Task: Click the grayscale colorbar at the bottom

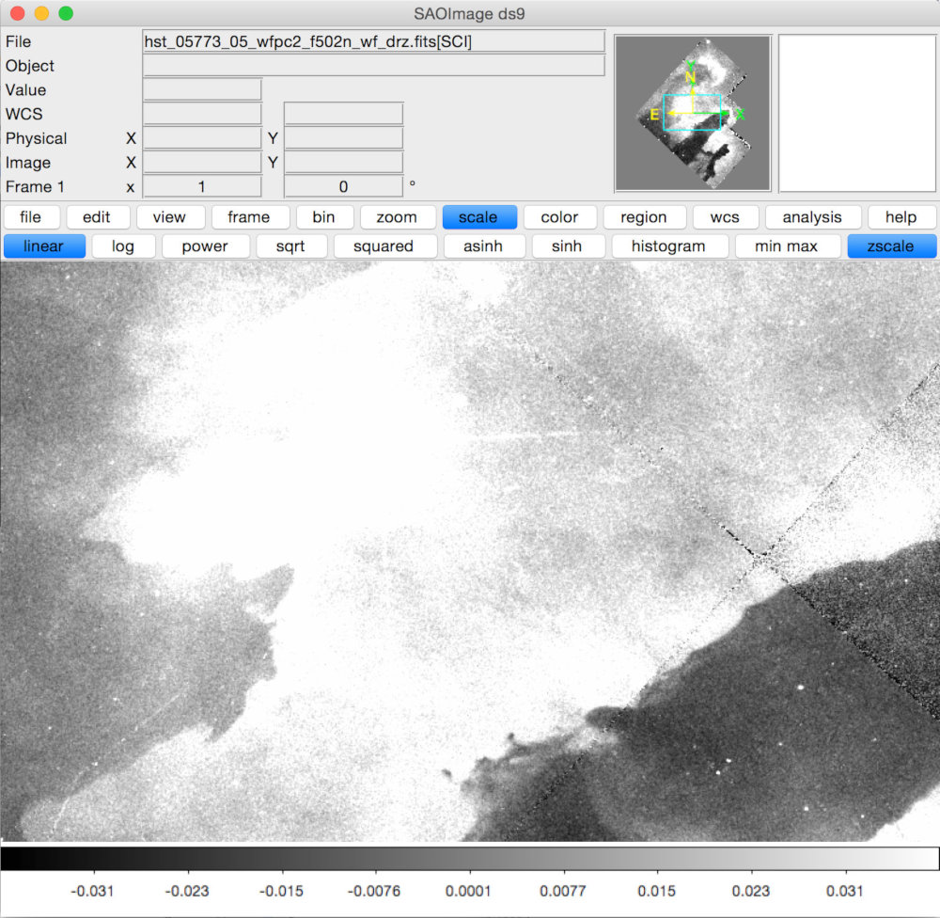Action: tap(470, 859)
